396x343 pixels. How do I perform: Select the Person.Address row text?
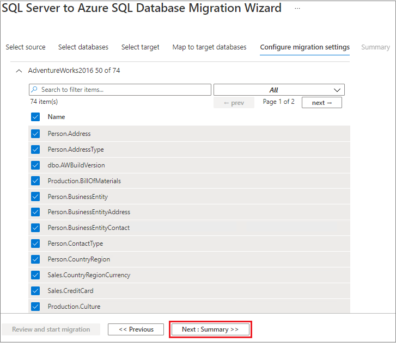click(69, 134)
